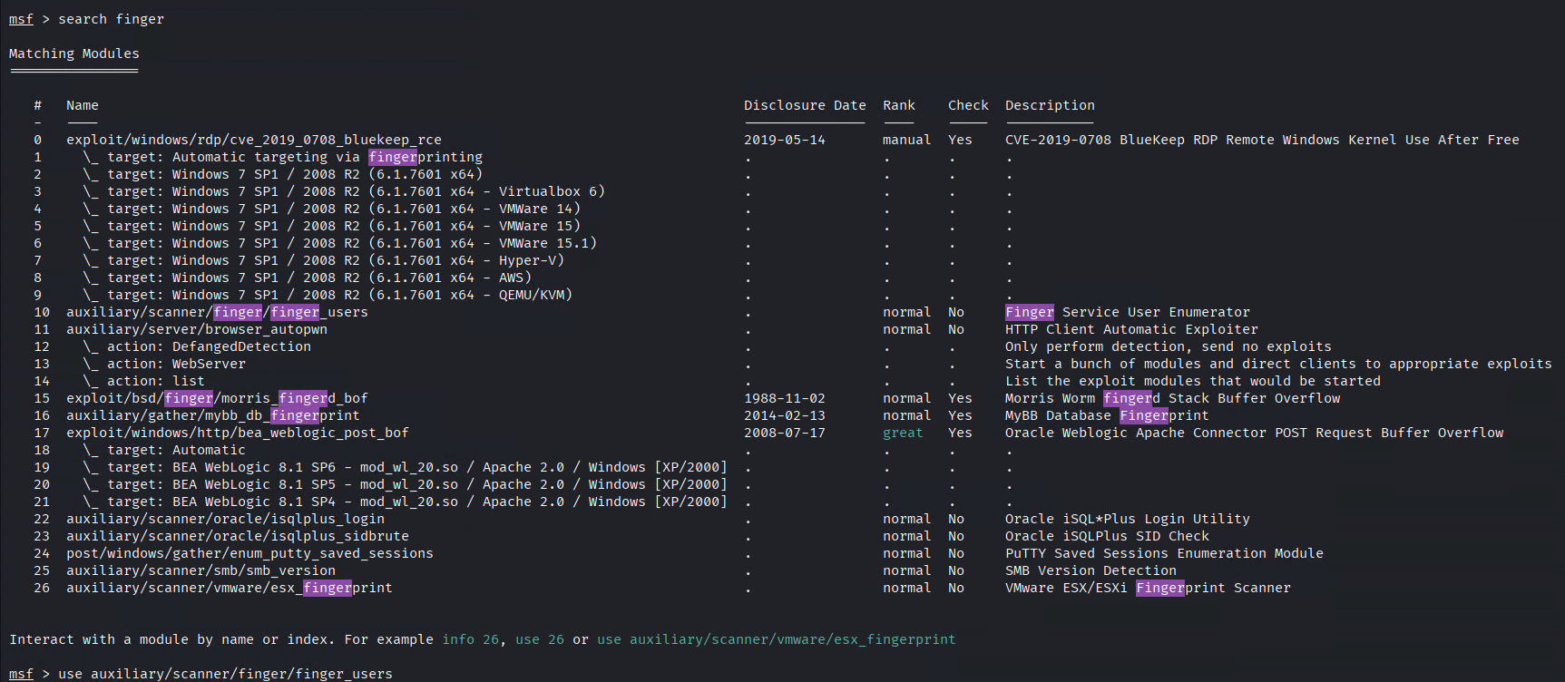Click the green 'use auxiliary/scanner/vmware/esx_fingerprint' example
Screen dimensions: 1565x682
pos(776,639)
